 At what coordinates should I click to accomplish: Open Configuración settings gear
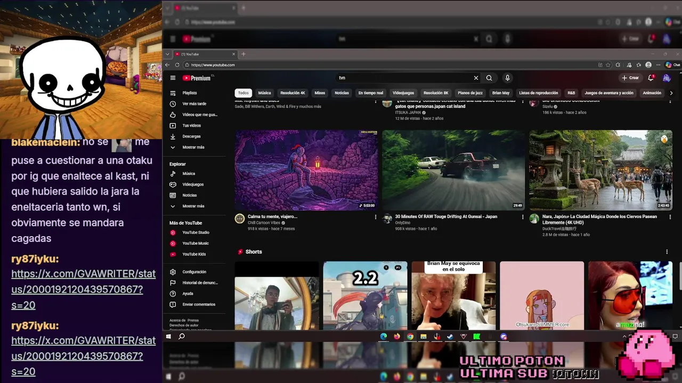[194, 272]
